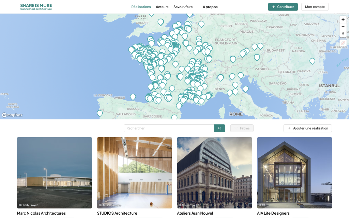
Task: Click the STUDIOS Architecture title
Action: pos(117,213)
